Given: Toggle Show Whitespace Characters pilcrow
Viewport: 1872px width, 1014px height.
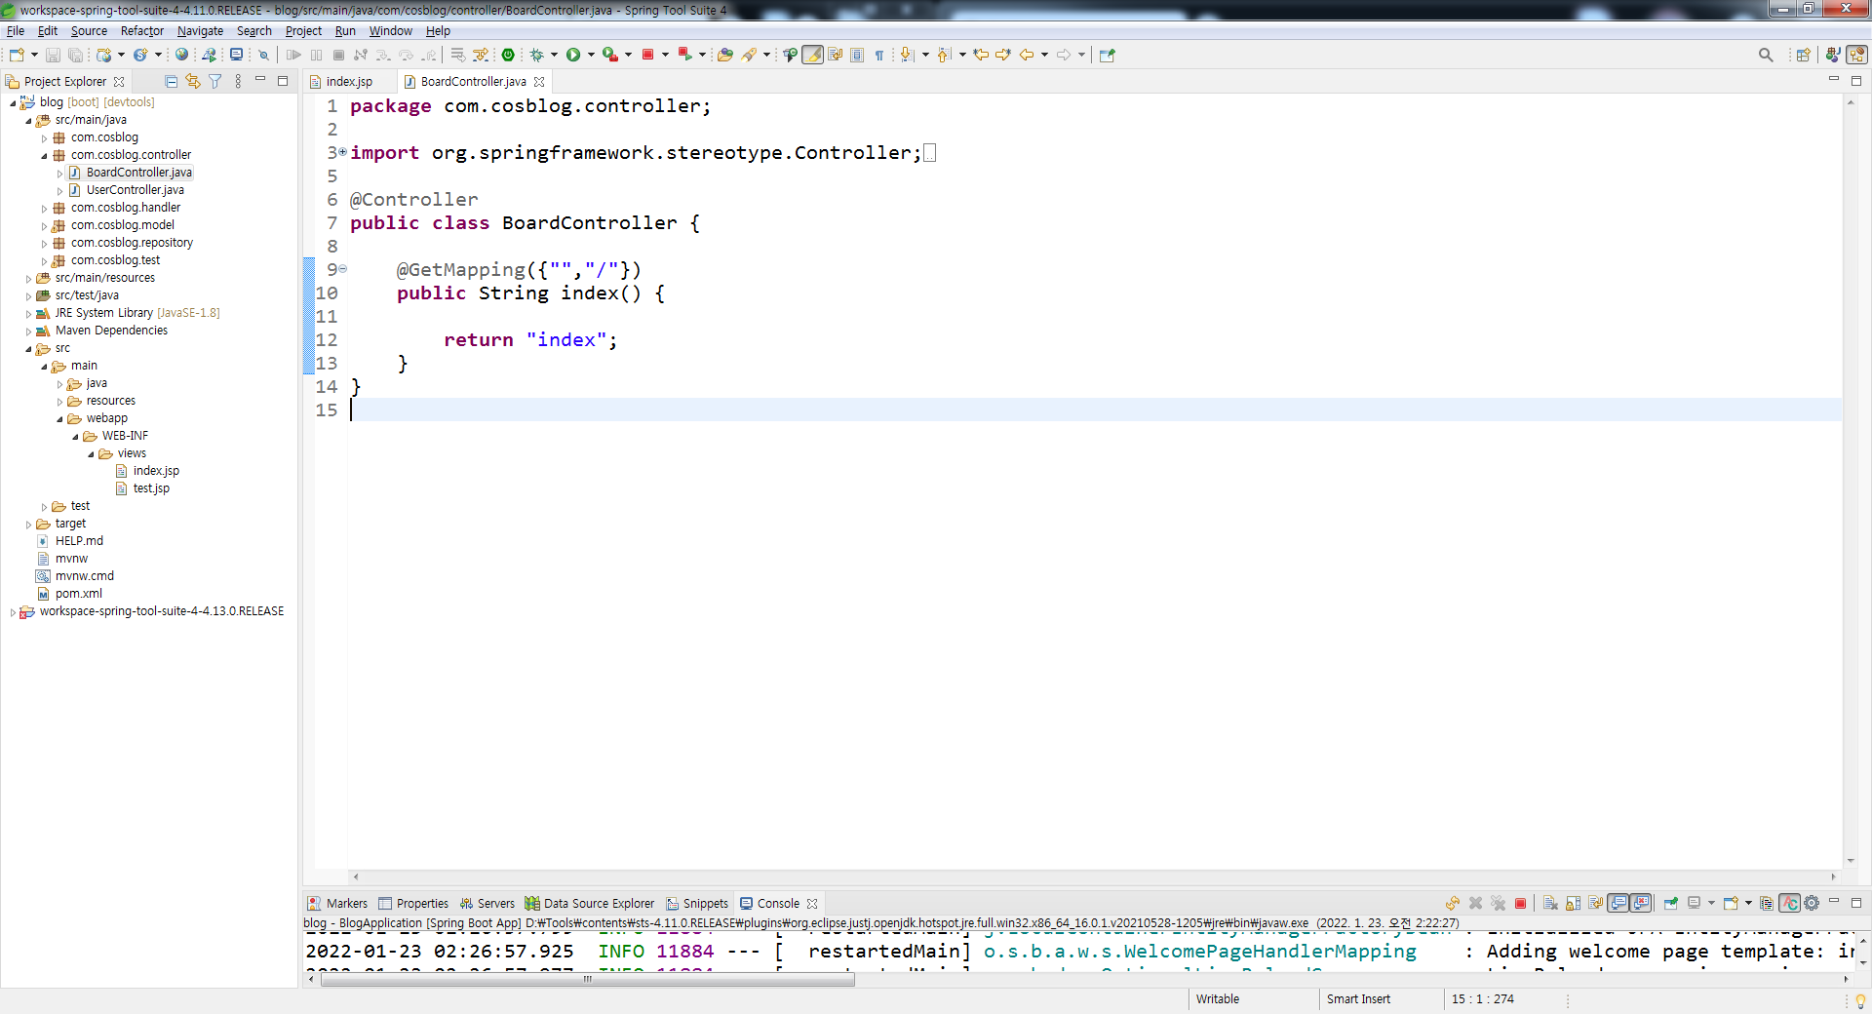Looking at the screenshot, I should click(879, 55).
